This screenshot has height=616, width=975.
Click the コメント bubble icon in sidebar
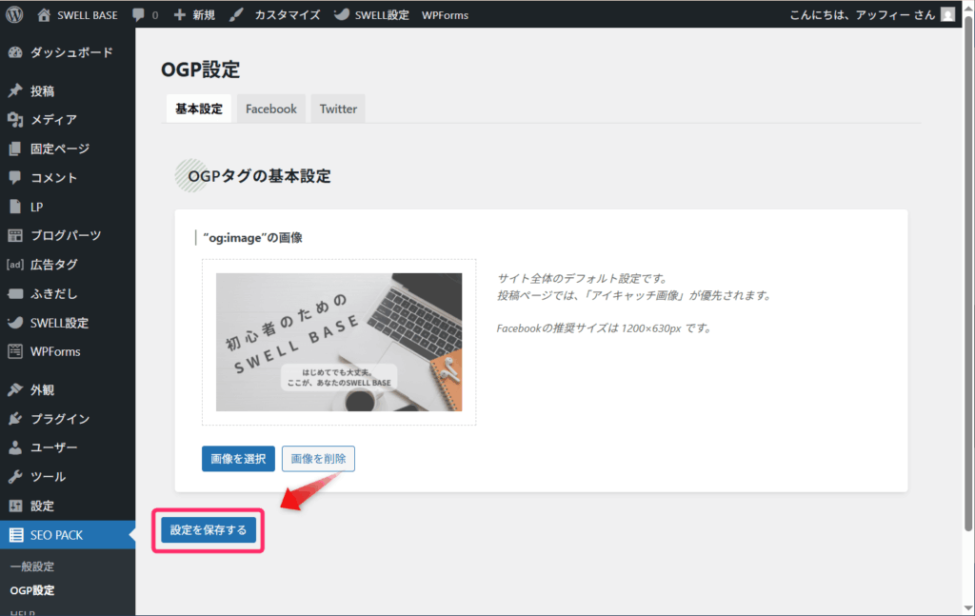pos(15,177)
